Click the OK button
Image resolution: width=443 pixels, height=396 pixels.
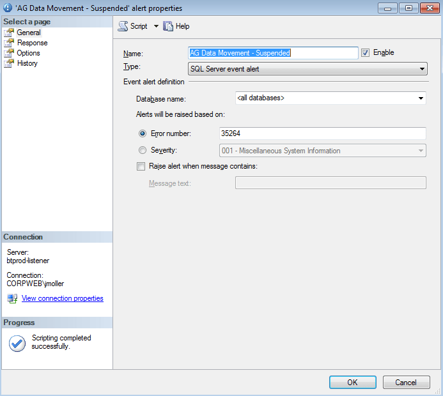pos(352,382)
